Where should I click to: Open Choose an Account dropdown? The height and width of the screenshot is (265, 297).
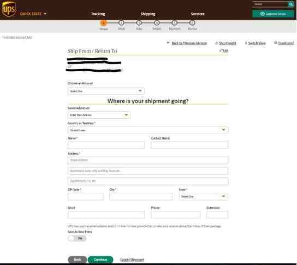pyautogui.click(x=106, y=91)
